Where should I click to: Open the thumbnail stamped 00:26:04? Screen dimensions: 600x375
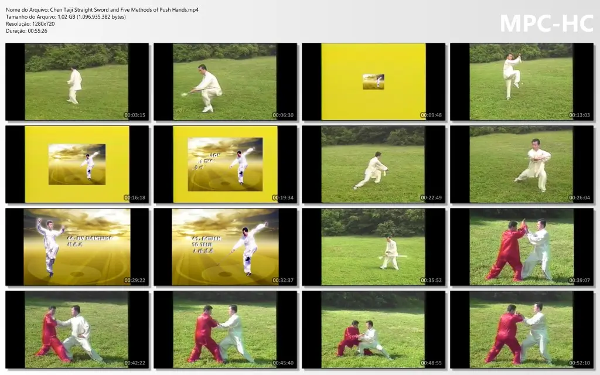click(x=521, y=165)
